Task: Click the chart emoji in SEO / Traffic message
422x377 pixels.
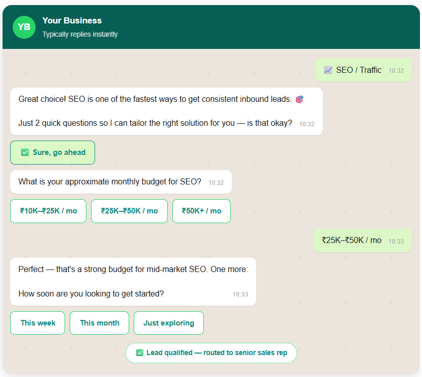Action: [328, 70]
